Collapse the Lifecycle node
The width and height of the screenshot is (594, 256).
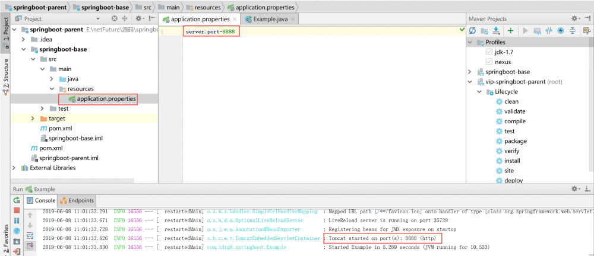[x=480, y=91]
